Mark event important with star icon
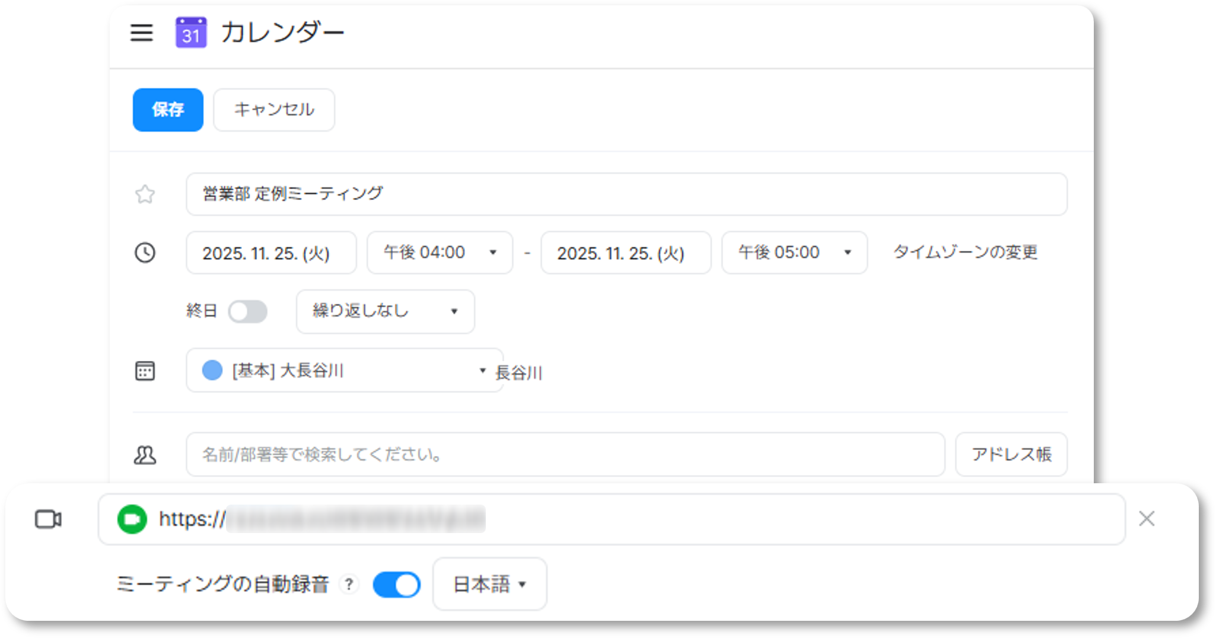 145,194
